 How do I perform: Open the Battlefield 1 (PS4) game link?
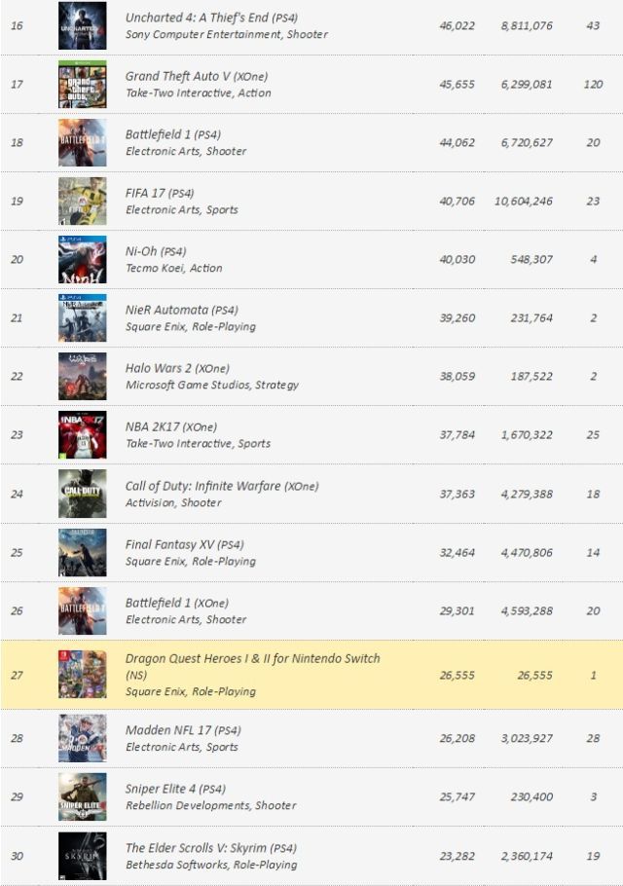click(x=160, y=134)
